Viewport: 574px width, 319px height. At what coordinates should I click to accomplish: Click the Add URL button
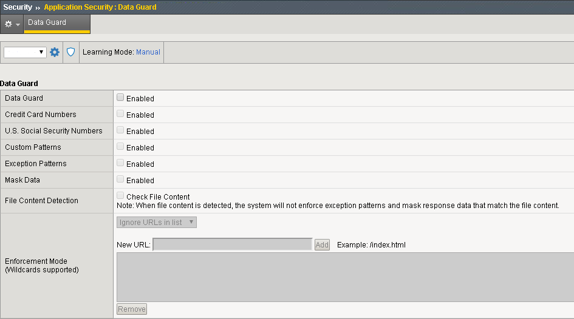tap(322, 245)
